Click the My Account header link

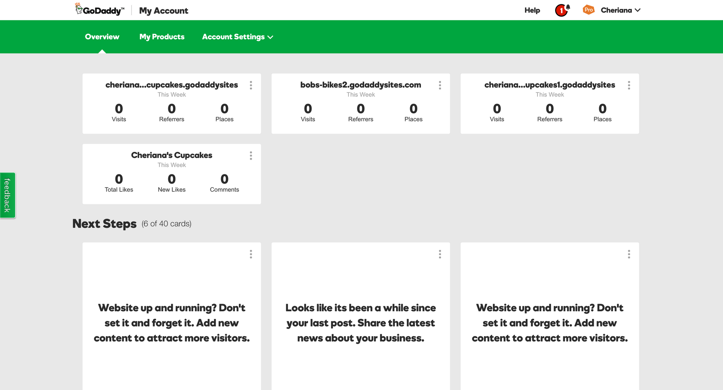(x=163, y=10)
